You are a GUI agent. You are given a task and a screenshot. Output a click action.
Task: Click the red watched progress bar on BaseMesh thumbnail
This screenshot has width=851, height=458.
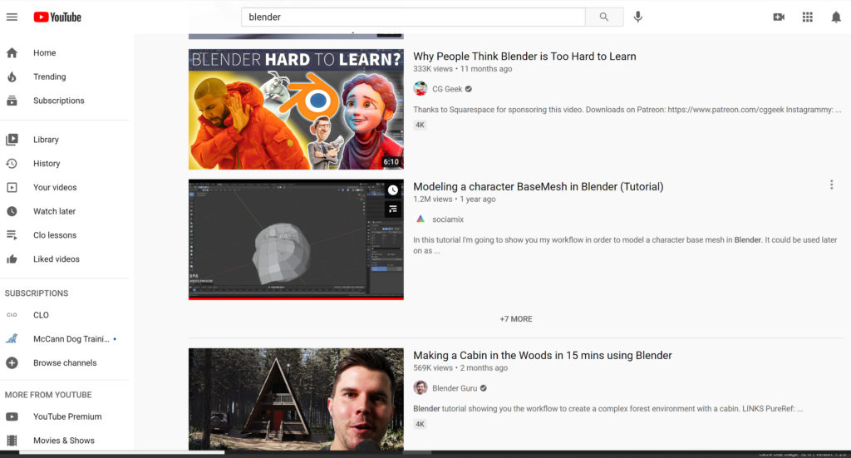coord(296,298)
